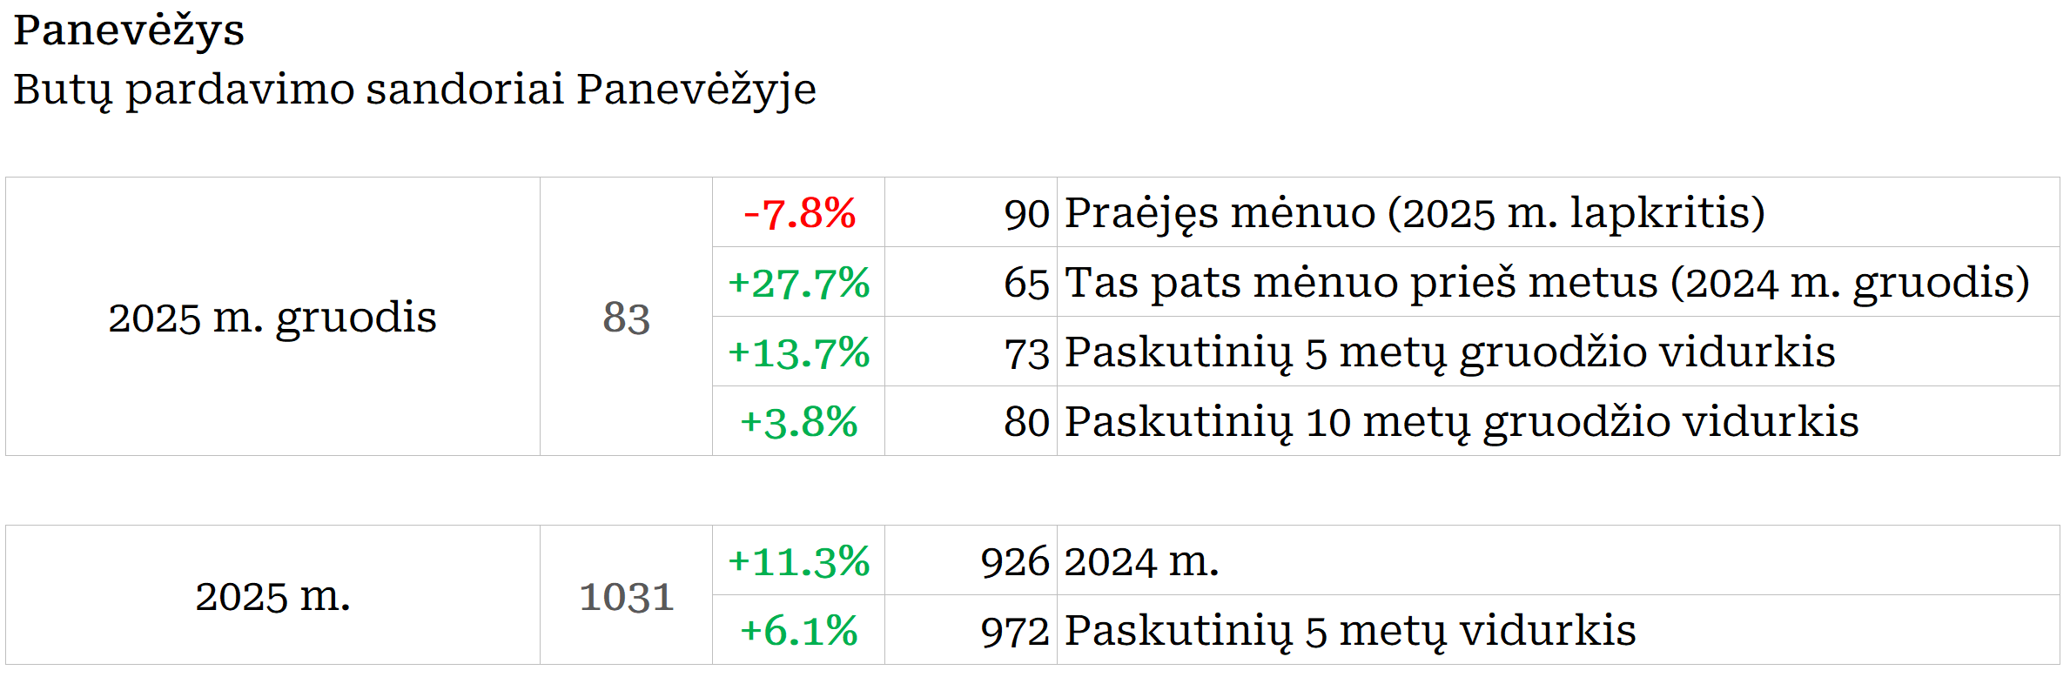The image size is (2070, 677).
Task: Select the value 83 cell
Action: click(x=626, y=317)
